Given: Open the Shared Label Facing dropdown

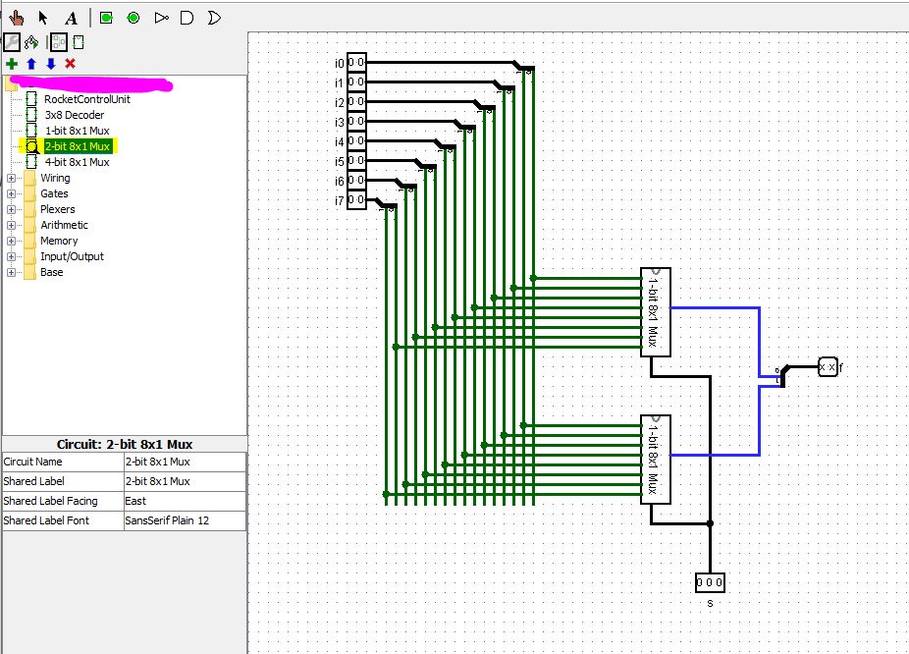Looking at the screenshot, I should coord(185,501).
